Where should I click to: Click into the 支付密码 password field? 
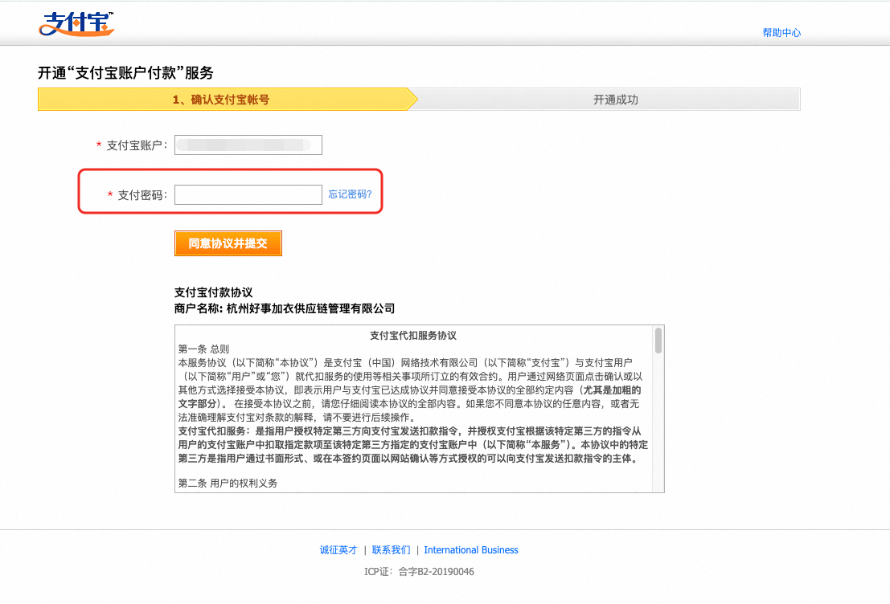248,194
